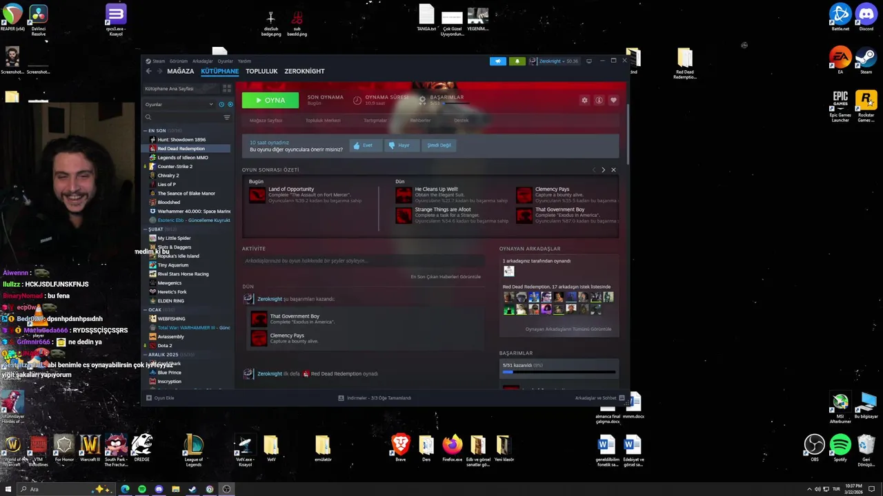Open Epic Games Launcher desktop icon

tap(840, 106)
